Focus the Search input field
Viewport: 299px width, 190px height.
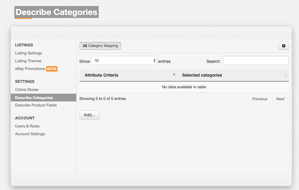[x=256, y=60]
